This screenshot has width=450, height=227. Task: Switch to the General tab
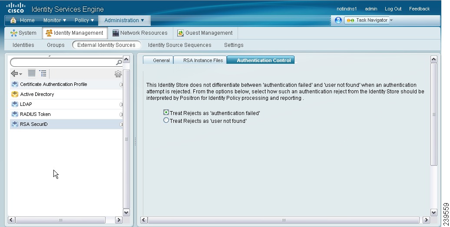(x=158, y=60)
